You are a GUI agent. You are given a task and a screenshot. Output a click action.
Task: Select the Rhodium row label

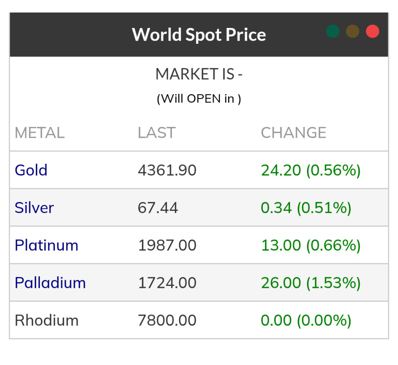(x=46, y=320)
